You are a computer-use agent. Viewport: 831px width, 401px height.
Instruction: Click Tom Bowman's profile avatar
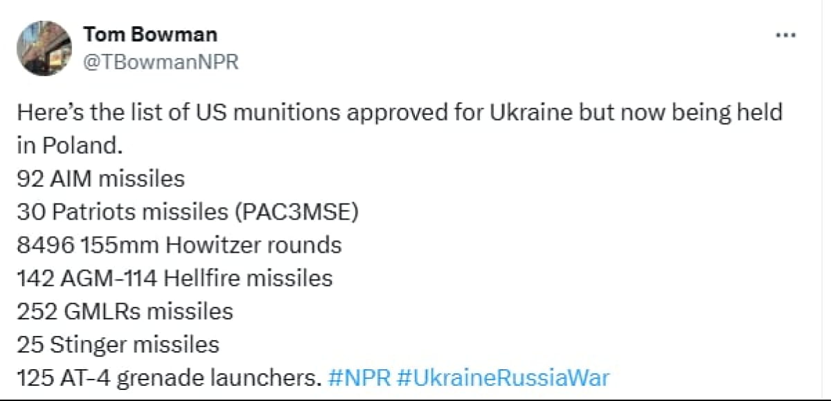click(x=44, y=48)
